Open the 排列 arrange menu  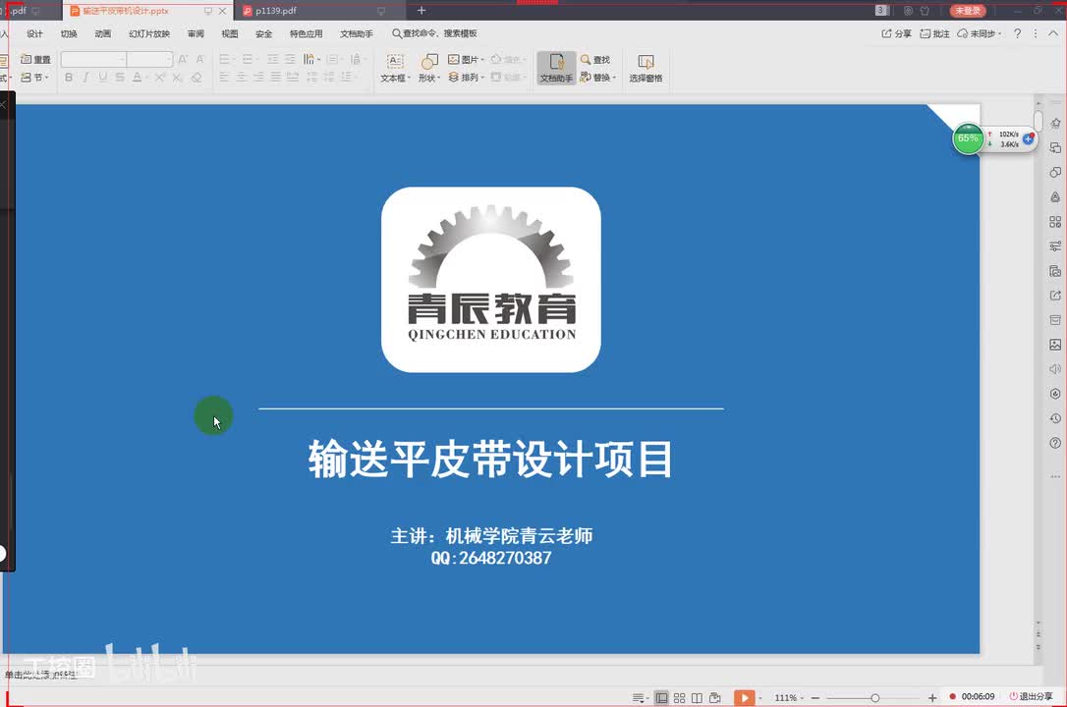(466, 78)
